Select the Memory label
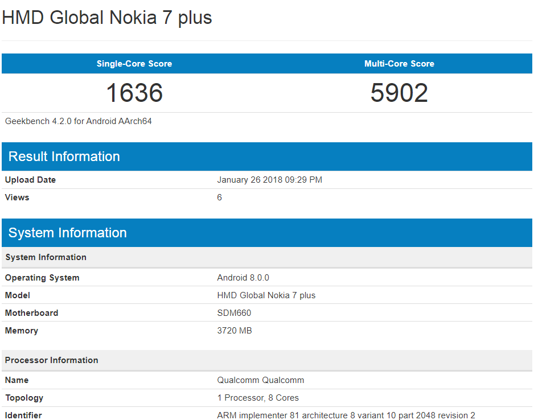This screenshot has width=534, height=420. tap(22, 331)
